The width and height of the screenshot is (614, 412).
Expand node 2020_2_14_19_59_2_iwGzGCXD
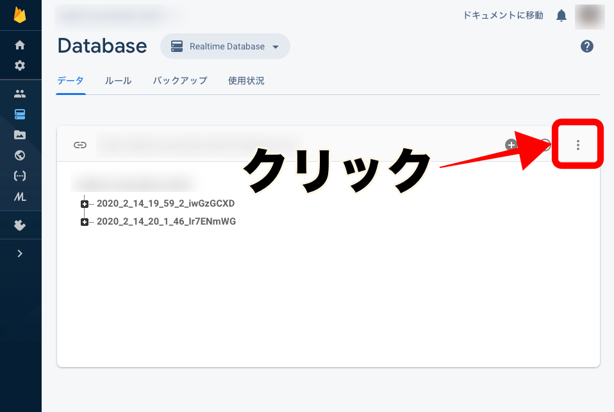84,204
